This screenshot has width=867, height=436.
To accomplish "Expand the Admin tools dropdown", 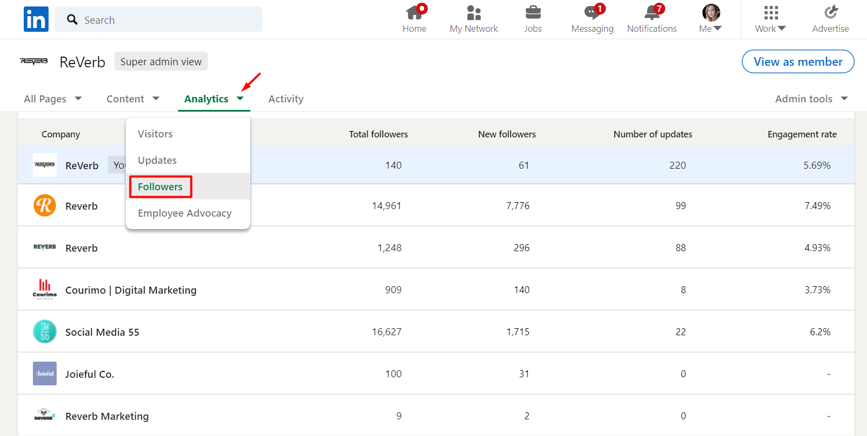I will coord(844,99).
